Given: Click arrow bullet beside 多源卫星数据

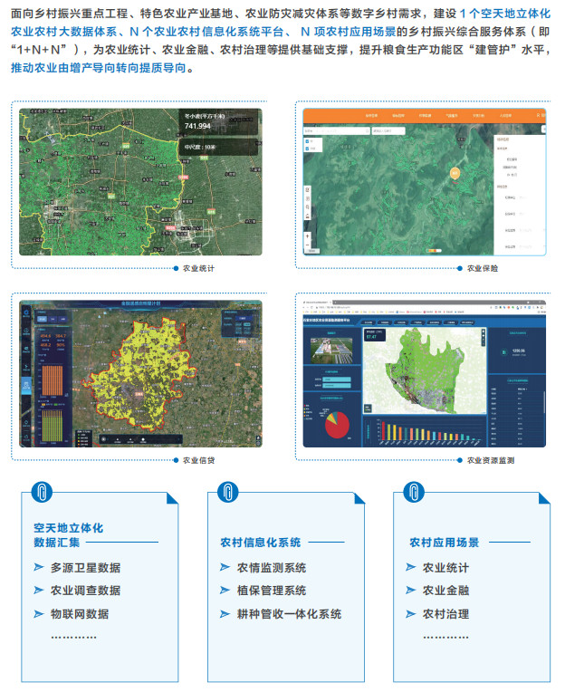Looking at the screenshot, I should point(38,568).
